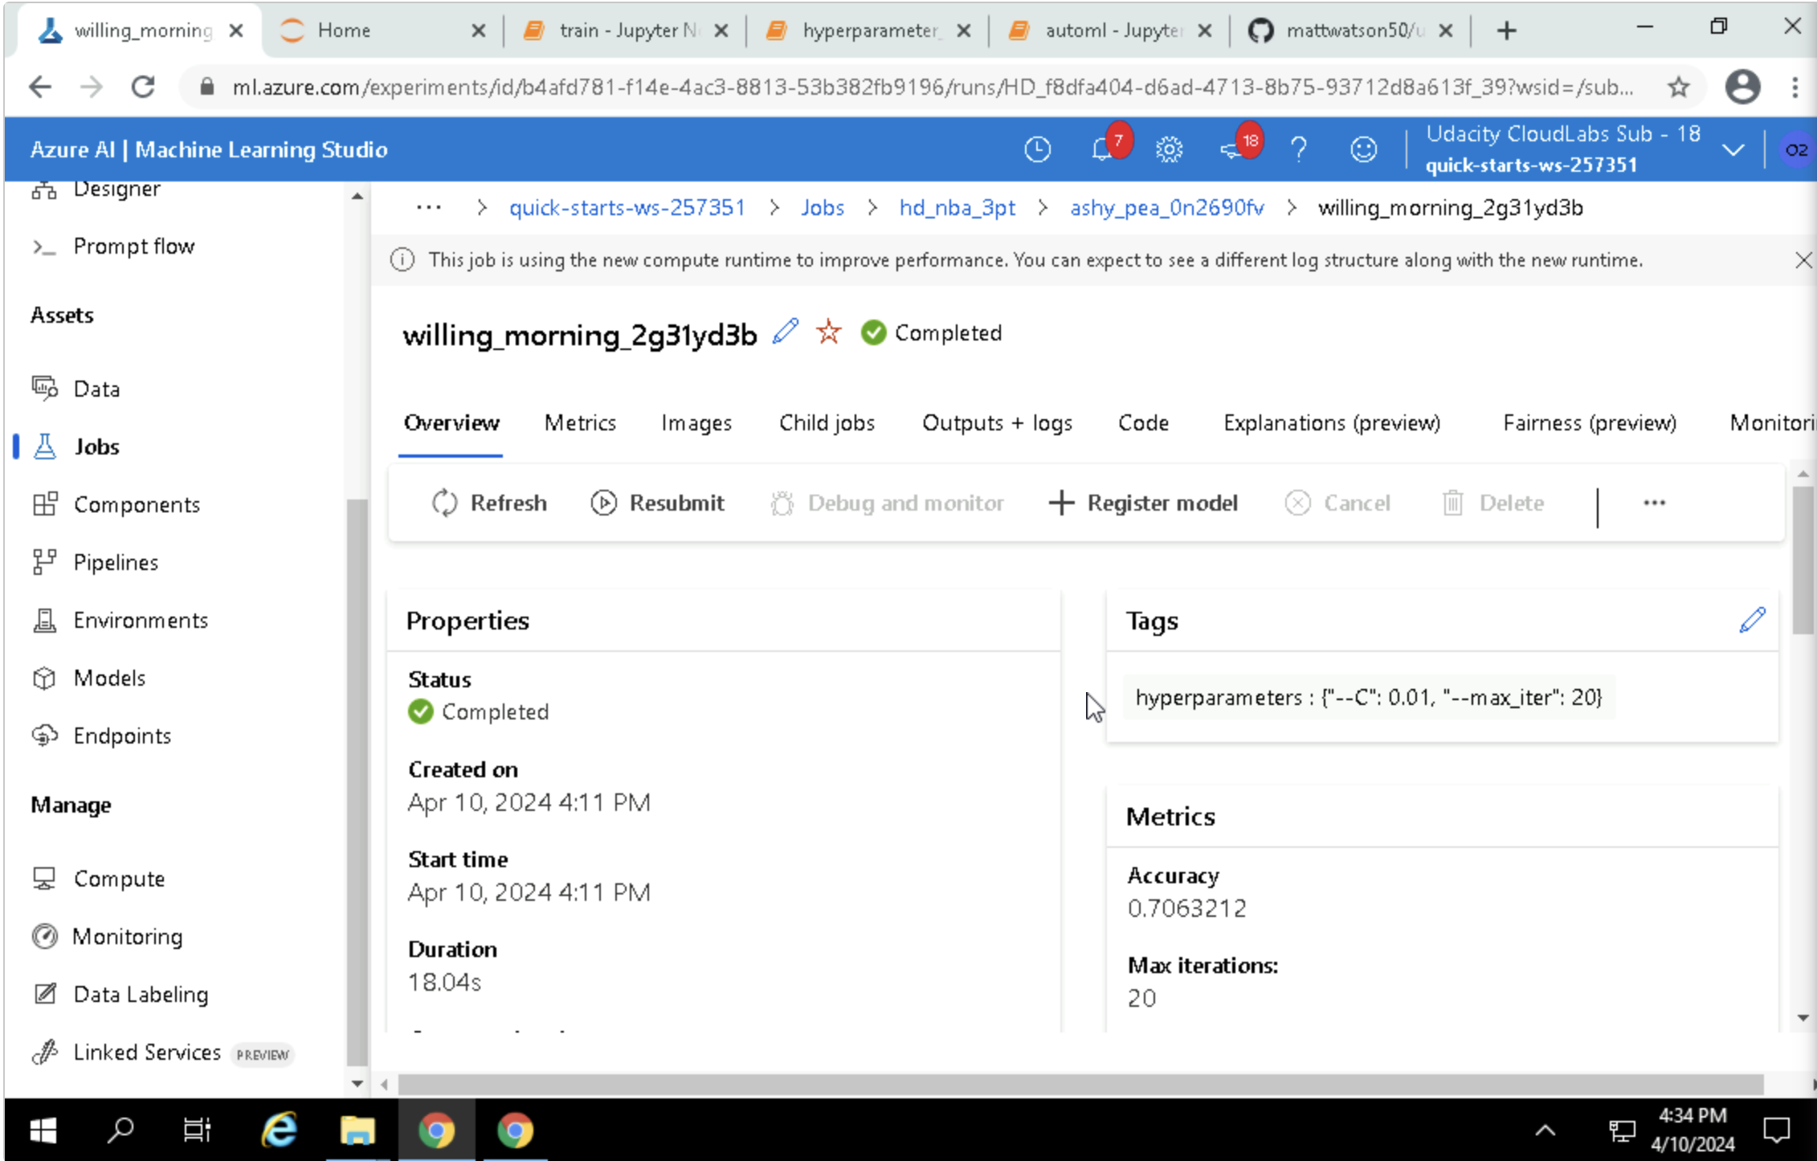
Task: Bookmark this page with the star icon
Action: tap(1679, 87)
